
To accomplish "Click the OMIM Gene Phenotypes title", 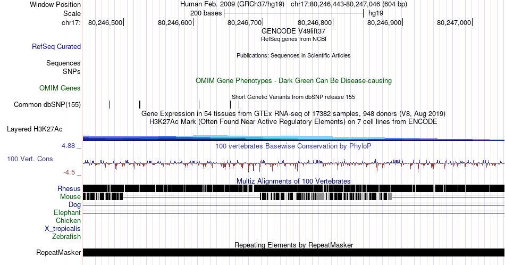I will (293, 80).
